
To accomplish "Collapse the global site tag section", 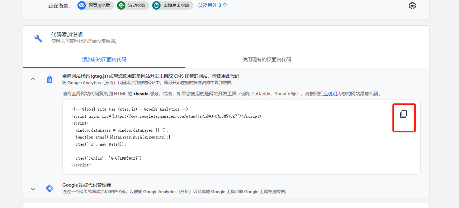I will click(x=33, y=79).
